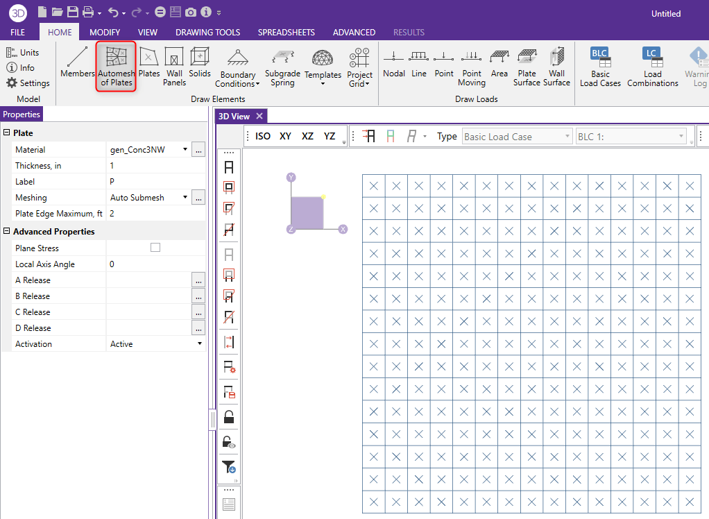The image size is (709, 519).
Task: Select the Plate Surface load tool
Action: 527,67
